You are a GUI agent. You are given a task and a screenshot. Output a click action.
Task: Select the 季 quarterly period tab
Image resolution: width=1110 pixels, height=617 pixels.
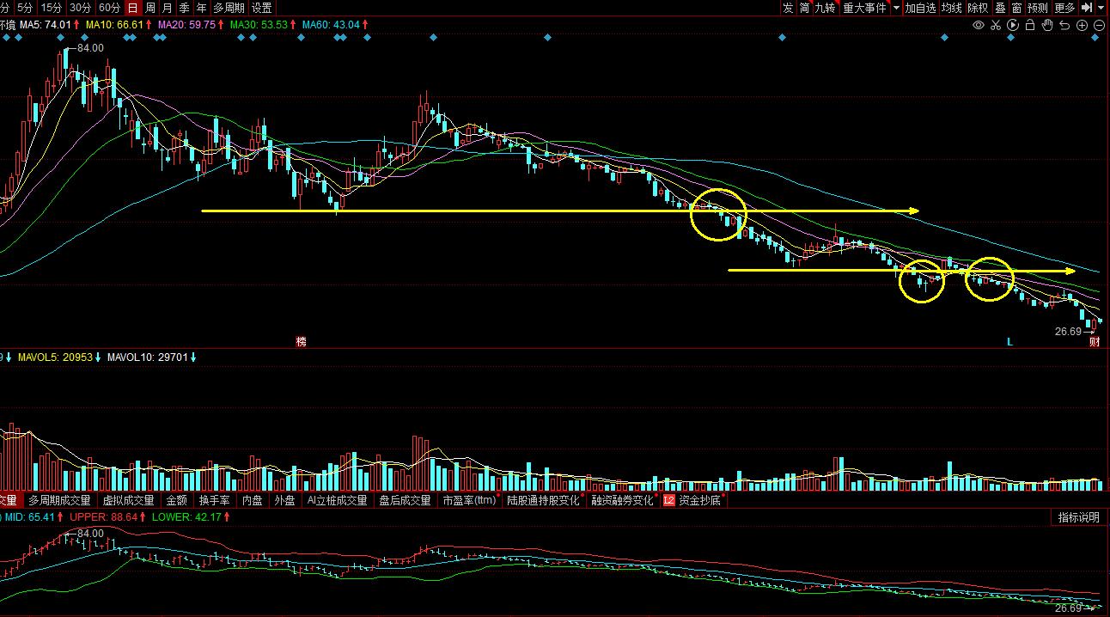click(184, 8)
